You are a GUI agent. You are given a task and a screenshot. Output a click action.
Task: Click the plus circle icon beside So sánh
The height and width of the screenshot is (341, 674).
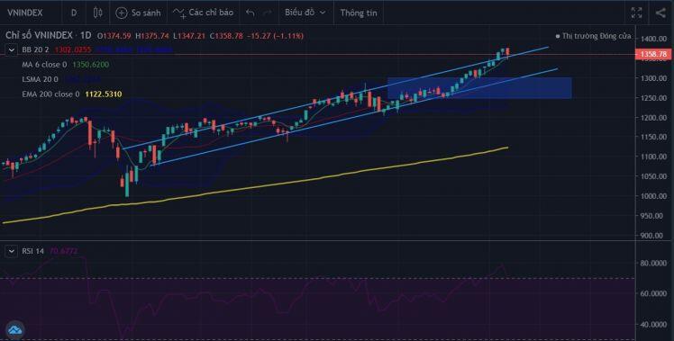coord(122,13)
